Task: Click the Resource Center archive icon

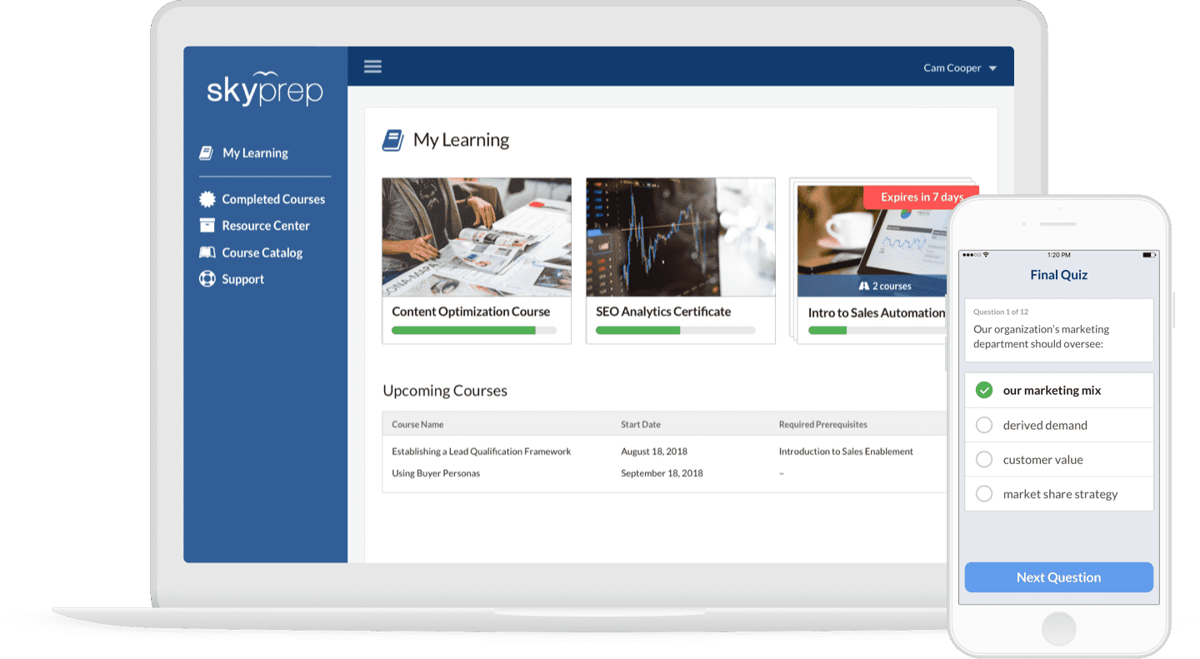Action: tap(207, 226)
